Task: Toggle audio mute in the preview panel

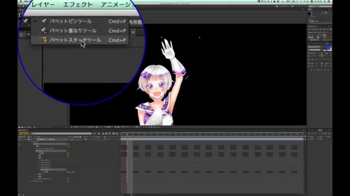Action: coord(324,29)
